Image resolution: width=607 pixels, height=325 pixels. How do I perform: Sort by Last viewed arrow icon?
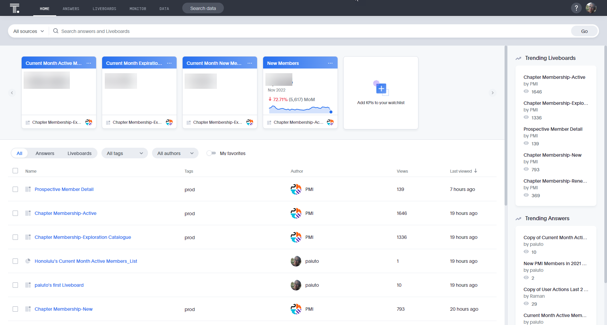pos(476,171)
